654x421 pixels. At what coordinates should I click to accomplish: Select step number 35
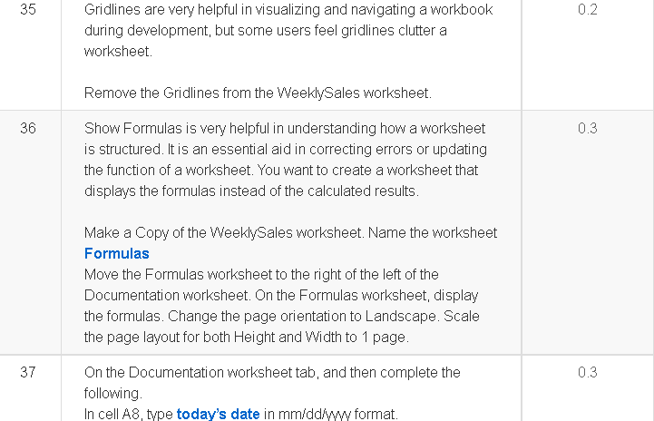pyautogui.click(x=28, y=9)
